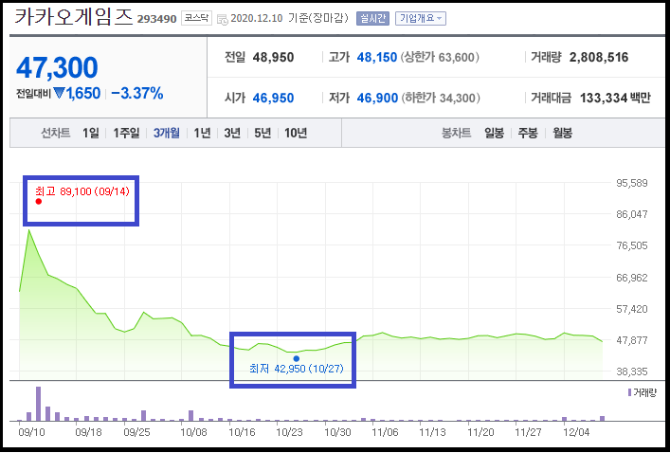Viewport: 670px width, 453px height.
Task: Click the blue 최저 low point dot
Action: tap(296, 358)
